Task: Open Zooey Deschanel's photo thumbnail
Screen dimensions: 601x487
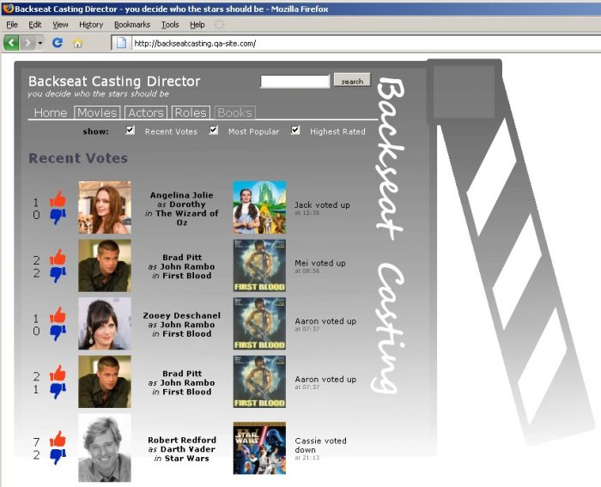Action: pos(105,324)
